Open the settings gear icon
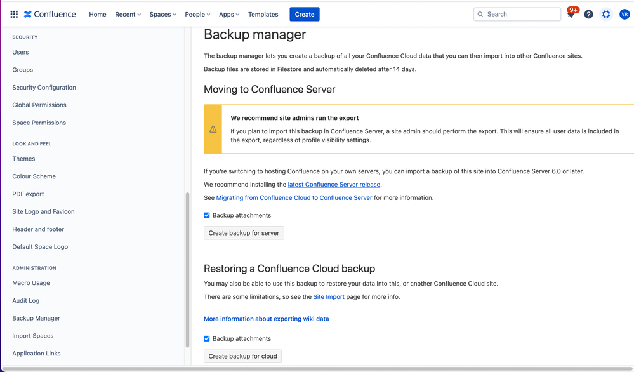Viewport: 634px width, 372px height. (x=606, y=14)
